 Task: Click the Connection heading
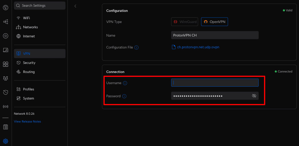click(x=115, y=72)
